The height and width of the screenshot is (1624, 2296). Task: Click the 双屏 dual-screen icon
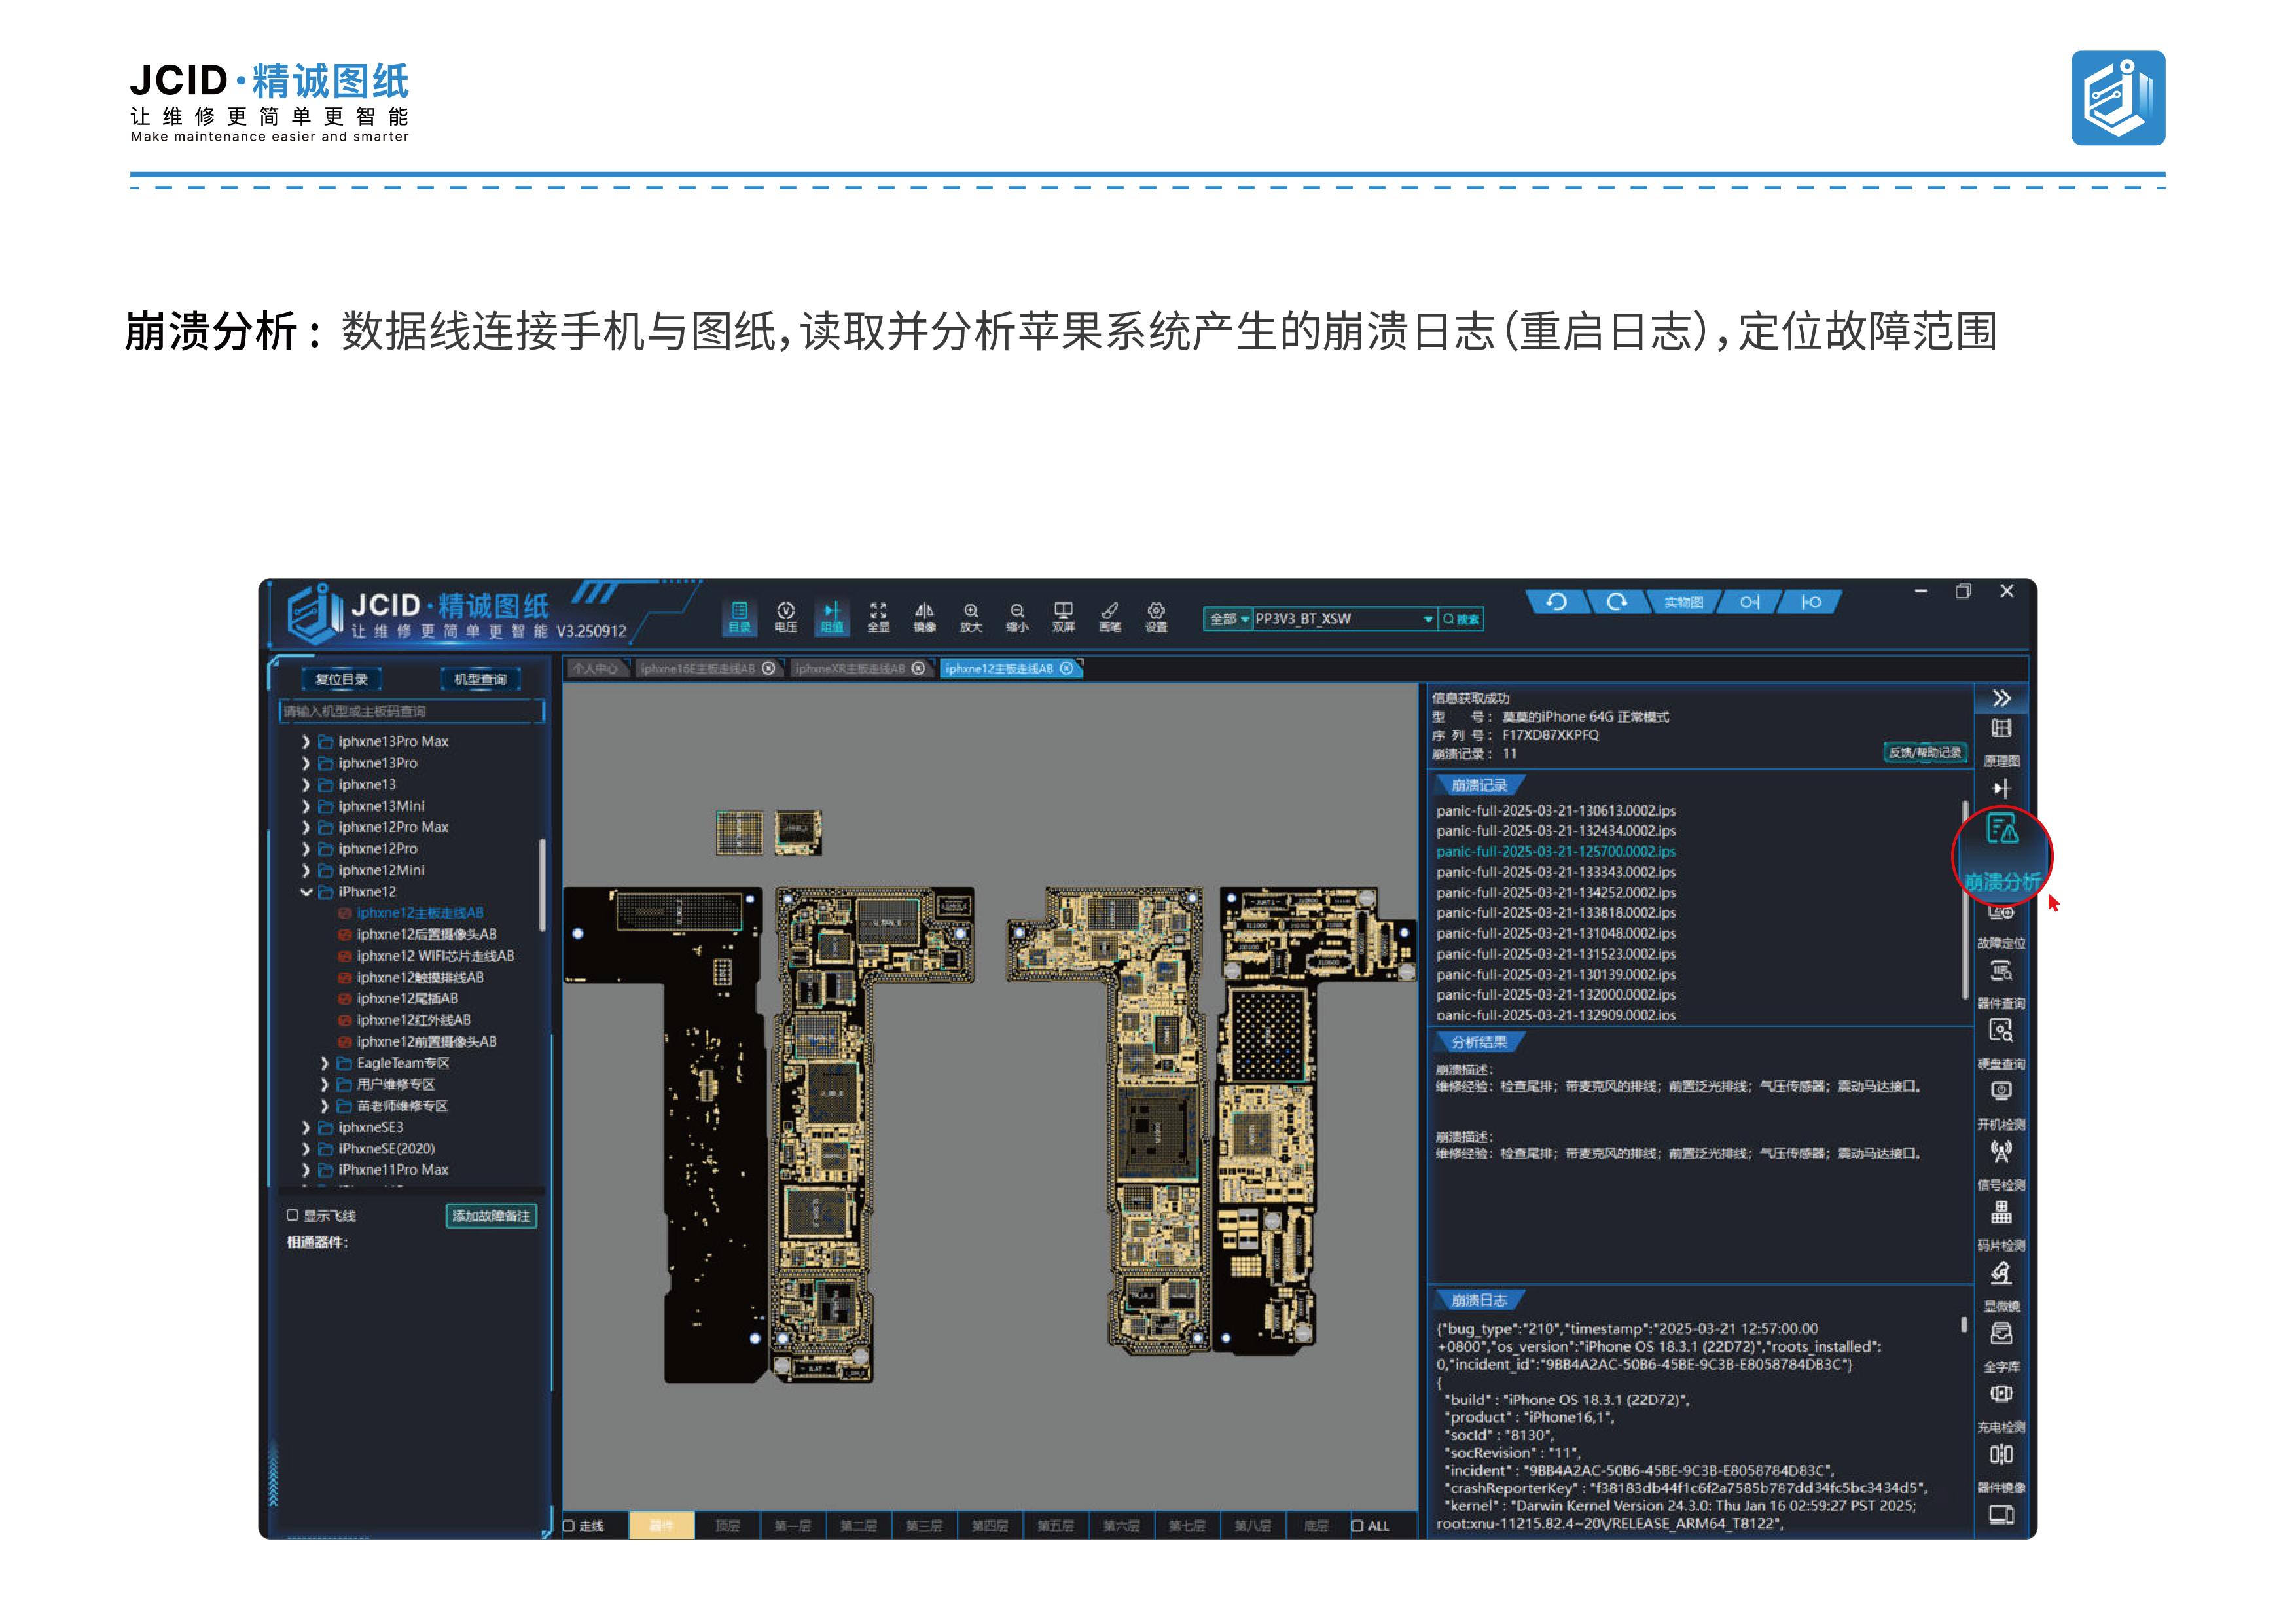point(1063,617)
